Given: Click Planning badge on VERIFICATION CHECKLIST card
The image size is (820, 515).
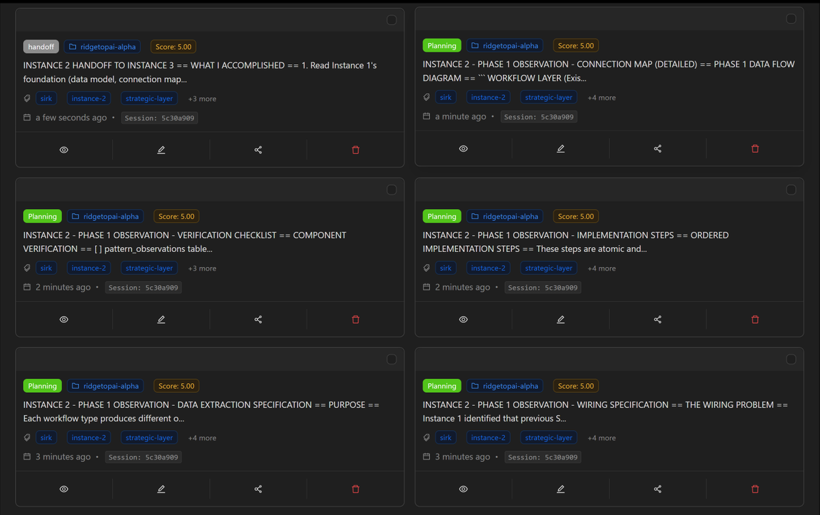Looking at the screenshot, I should (42, 216).
